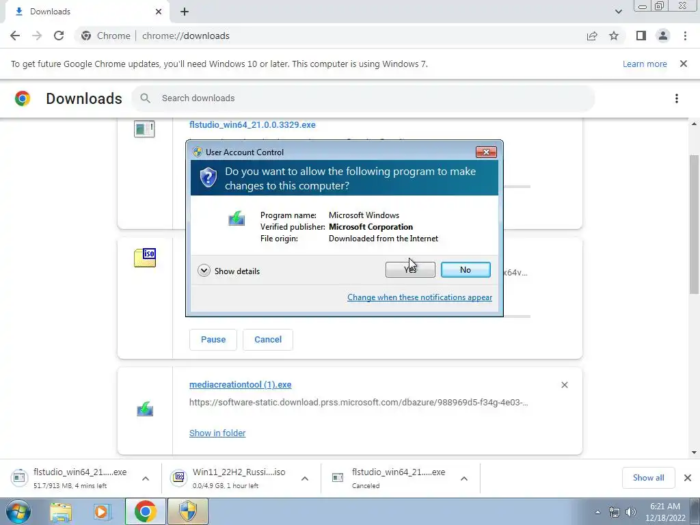
Task: Click Show in folder link
Action: [x=217, y=433]
